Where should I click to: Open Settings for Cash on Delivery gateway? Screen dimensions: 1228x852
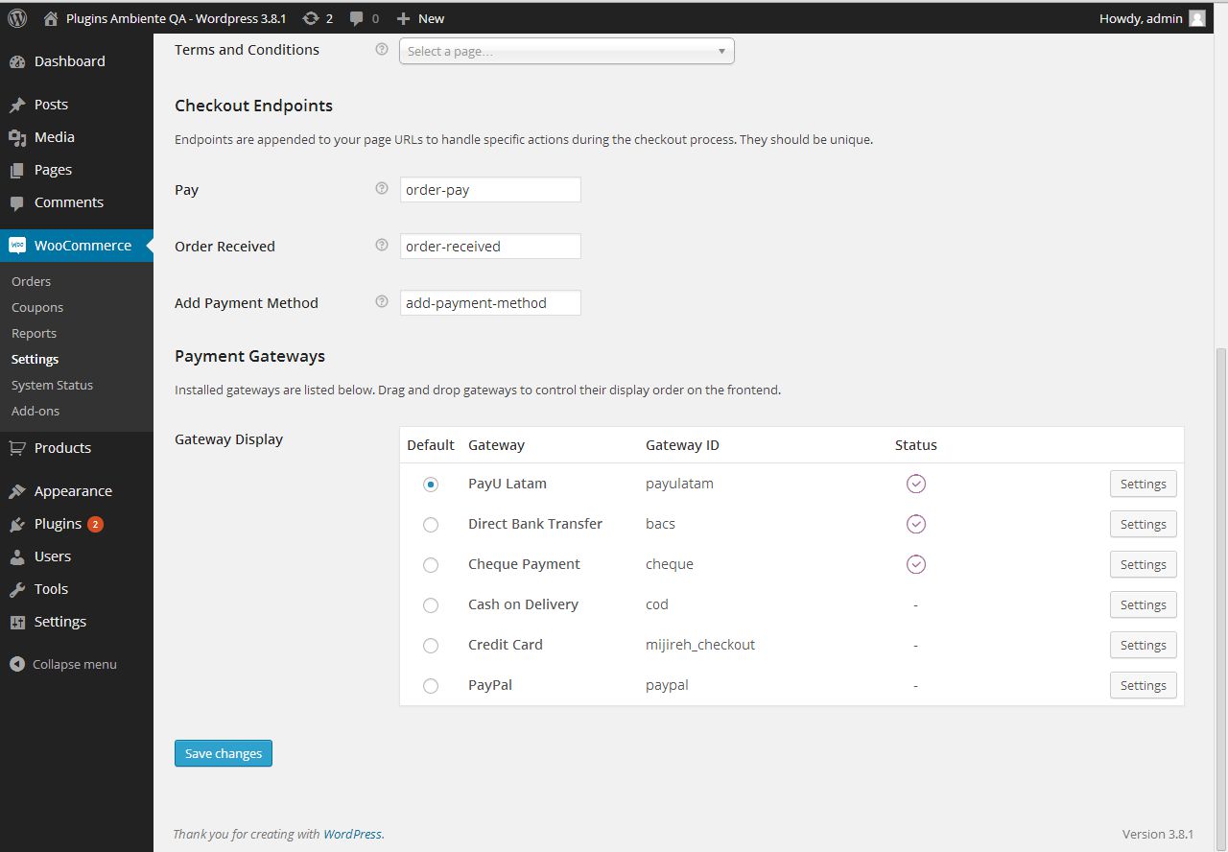click(x=1144, y=604)
